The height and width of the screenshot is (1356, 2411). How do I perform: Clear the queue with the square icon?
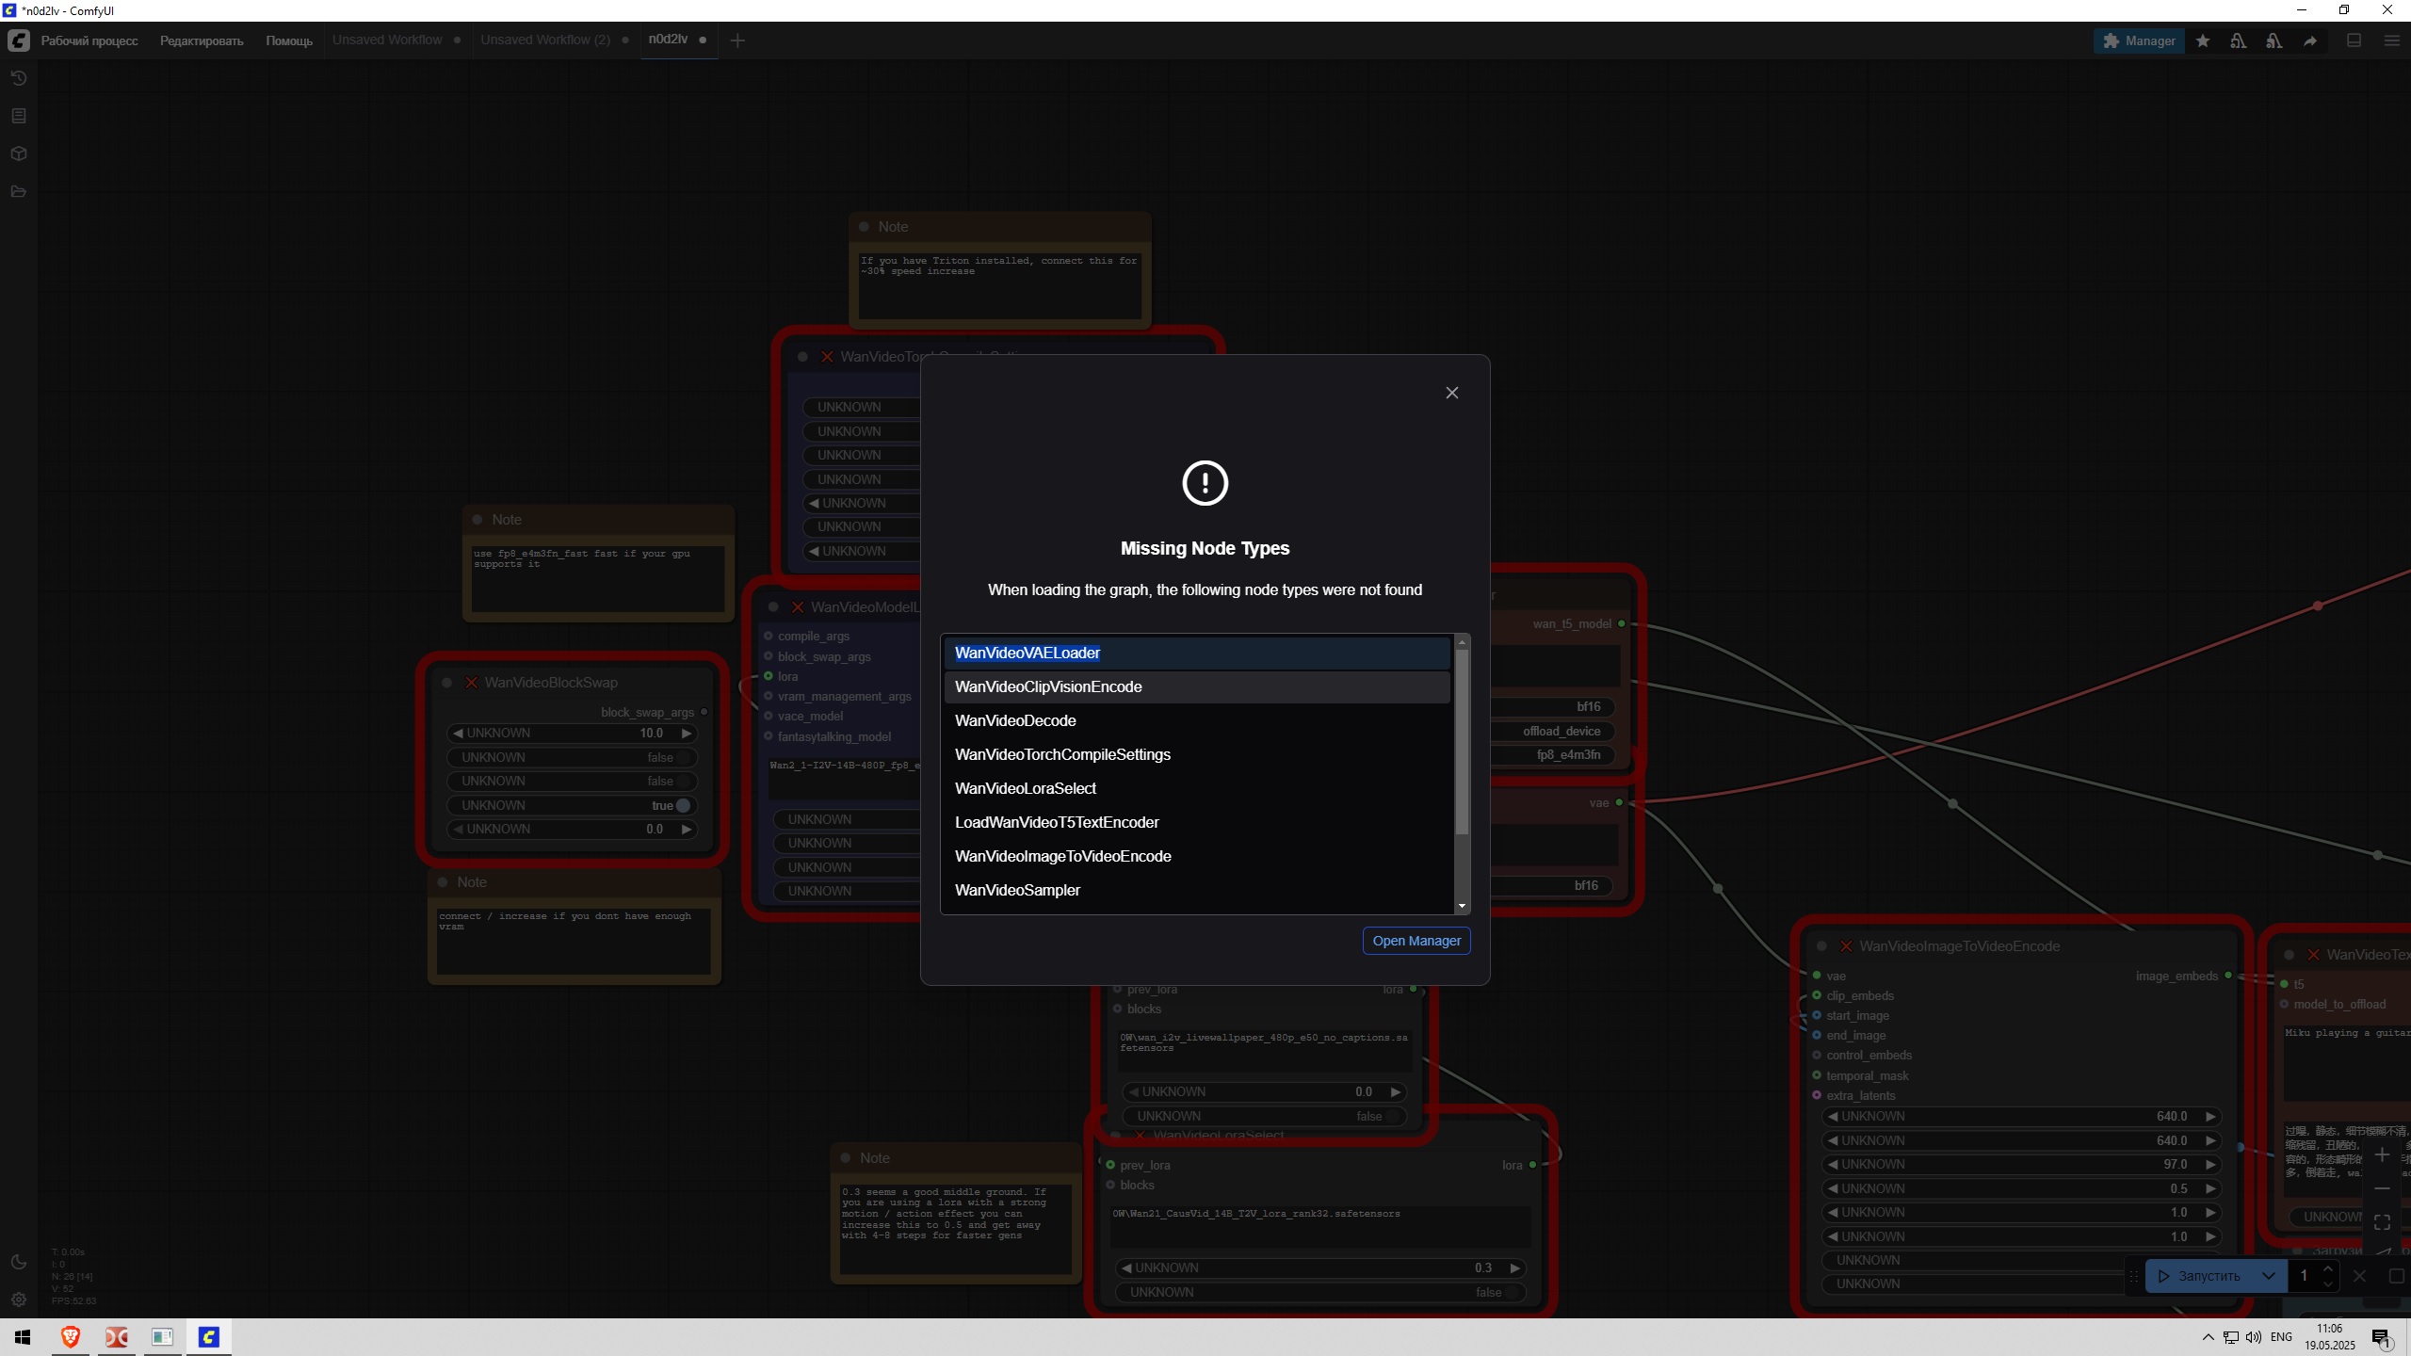coord(2397,1276)
